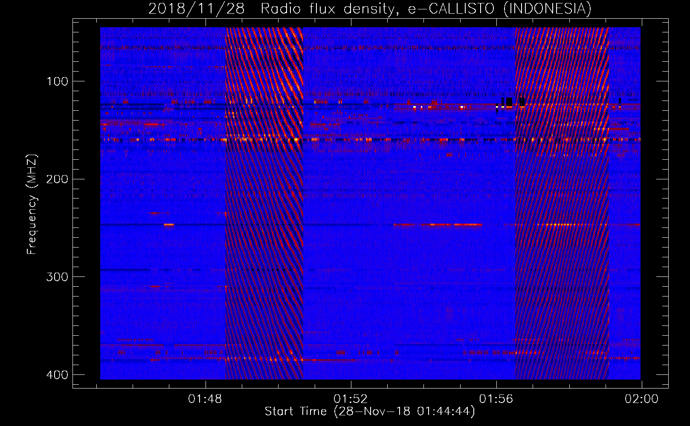Viewport: 690px width, 426px height.
Task: Click the 'Frequency (MHZ)' axis label
Action: click(x=32, y=204)
